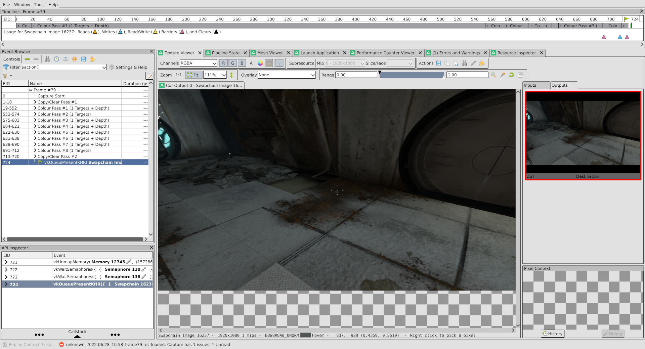Open the alpha background colour picker
This screenshot has width=645, height=349.
pos(260,63)
